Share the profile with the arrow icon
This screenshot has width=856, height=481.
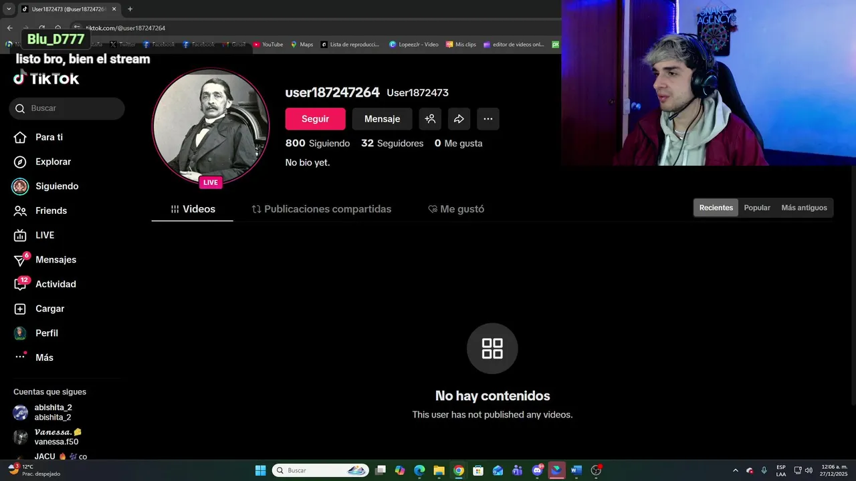459,119
